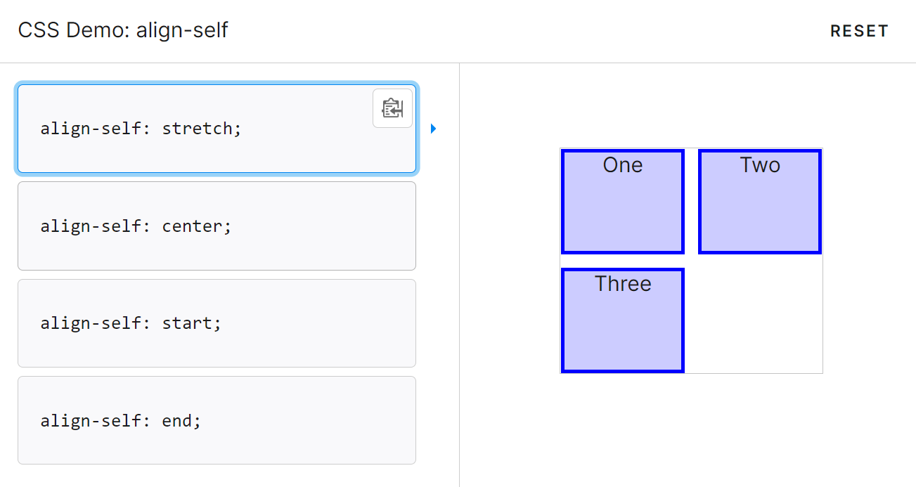Viewport: 916px width, 487px height.
Task: Select the align-self: stretch option
Action: tap(217, 129)
